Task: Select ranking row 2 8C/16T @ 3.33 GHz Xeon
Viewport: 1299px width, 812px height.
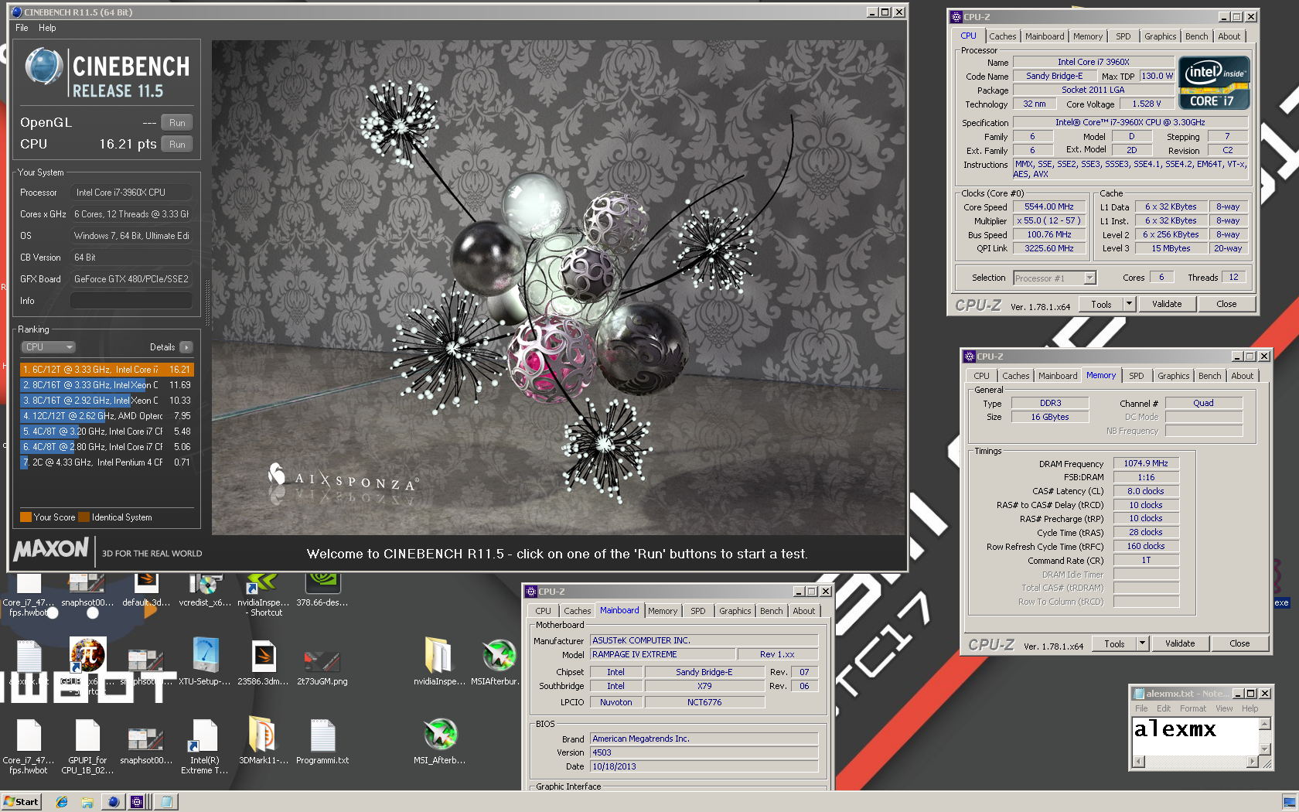Action: pos(106,385)
